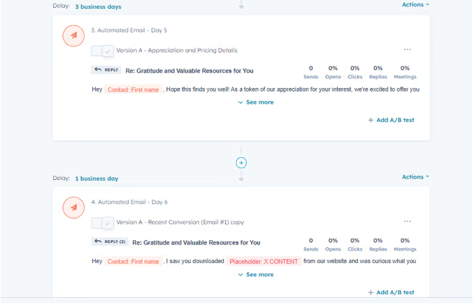The image size is (473, 304).
Task: Change the 1 business day delay
Action: point(96,179)
